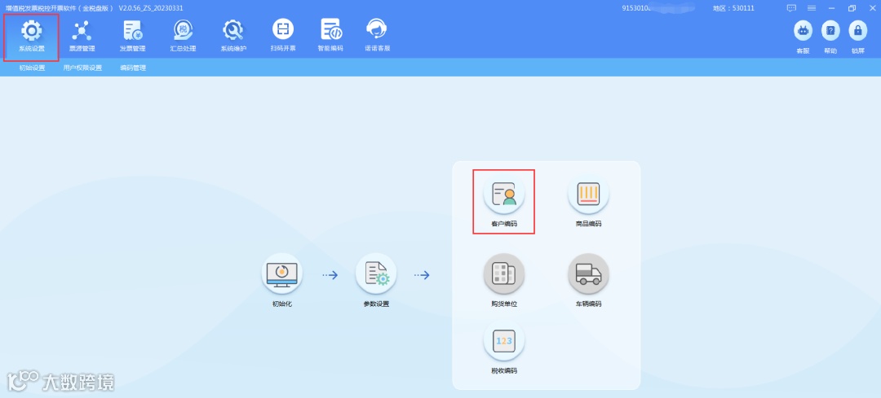The width and height of the screenshot is (881, 398).
Task: Click the 客服 robot icon
Action: coord(803,31)
